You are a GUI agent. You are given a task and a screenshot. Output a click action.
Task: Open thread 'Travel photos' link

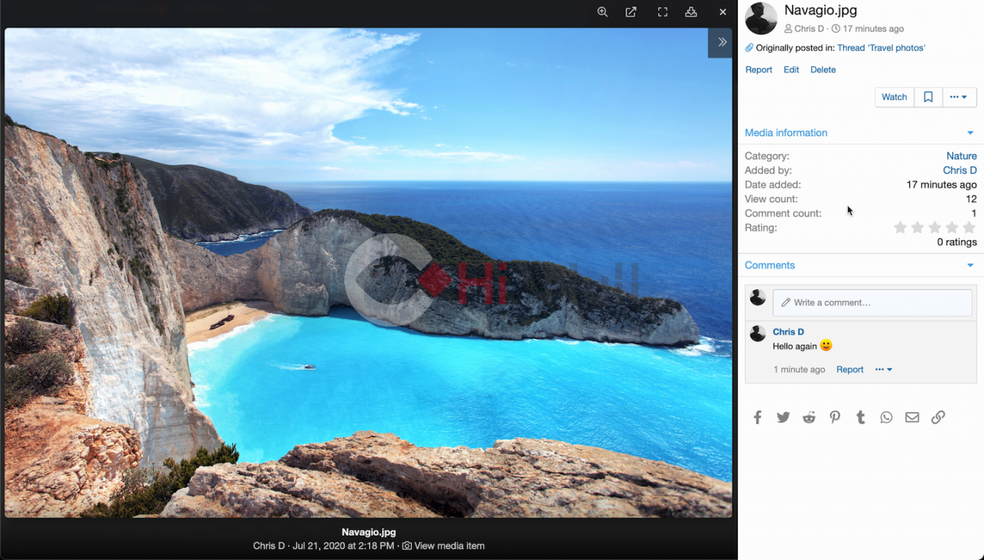coord(881,48)
